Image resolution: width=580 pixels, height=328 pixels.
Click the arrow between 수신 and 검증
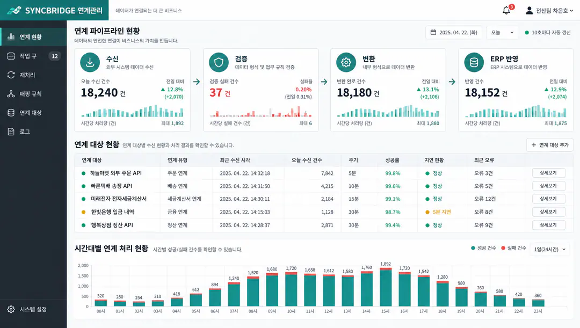[x=197, y=82]
